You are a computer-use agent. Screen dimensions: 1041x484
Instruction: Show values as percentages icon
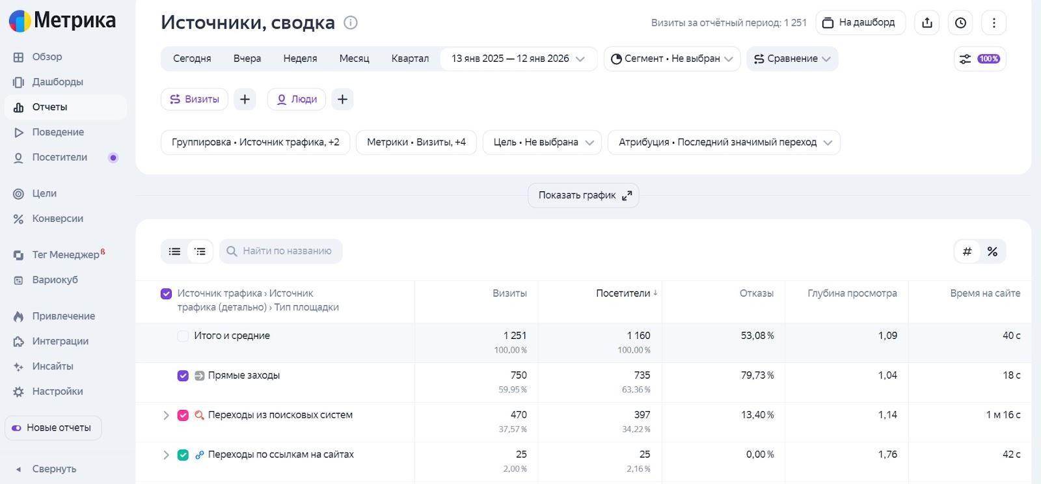click(x=992, y=251)
